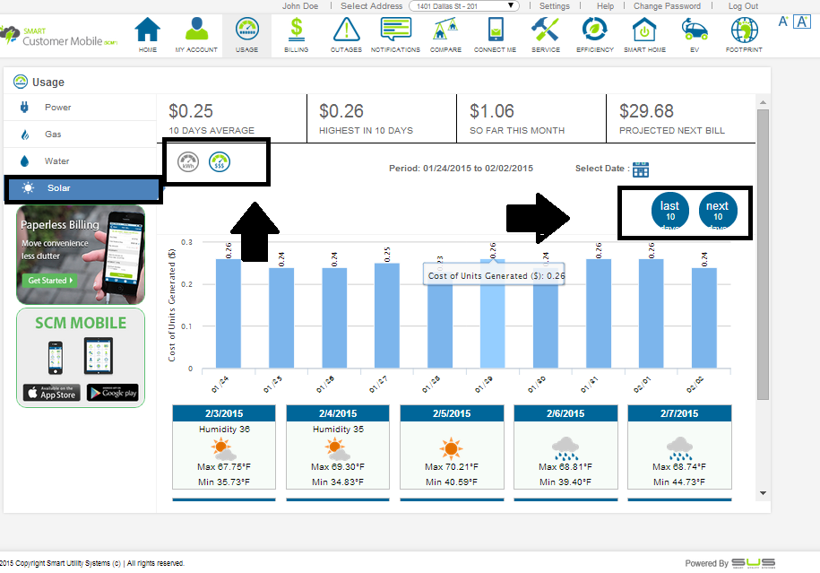
Task: Click the Outages warning triangle icon
Action: (346, 31)
